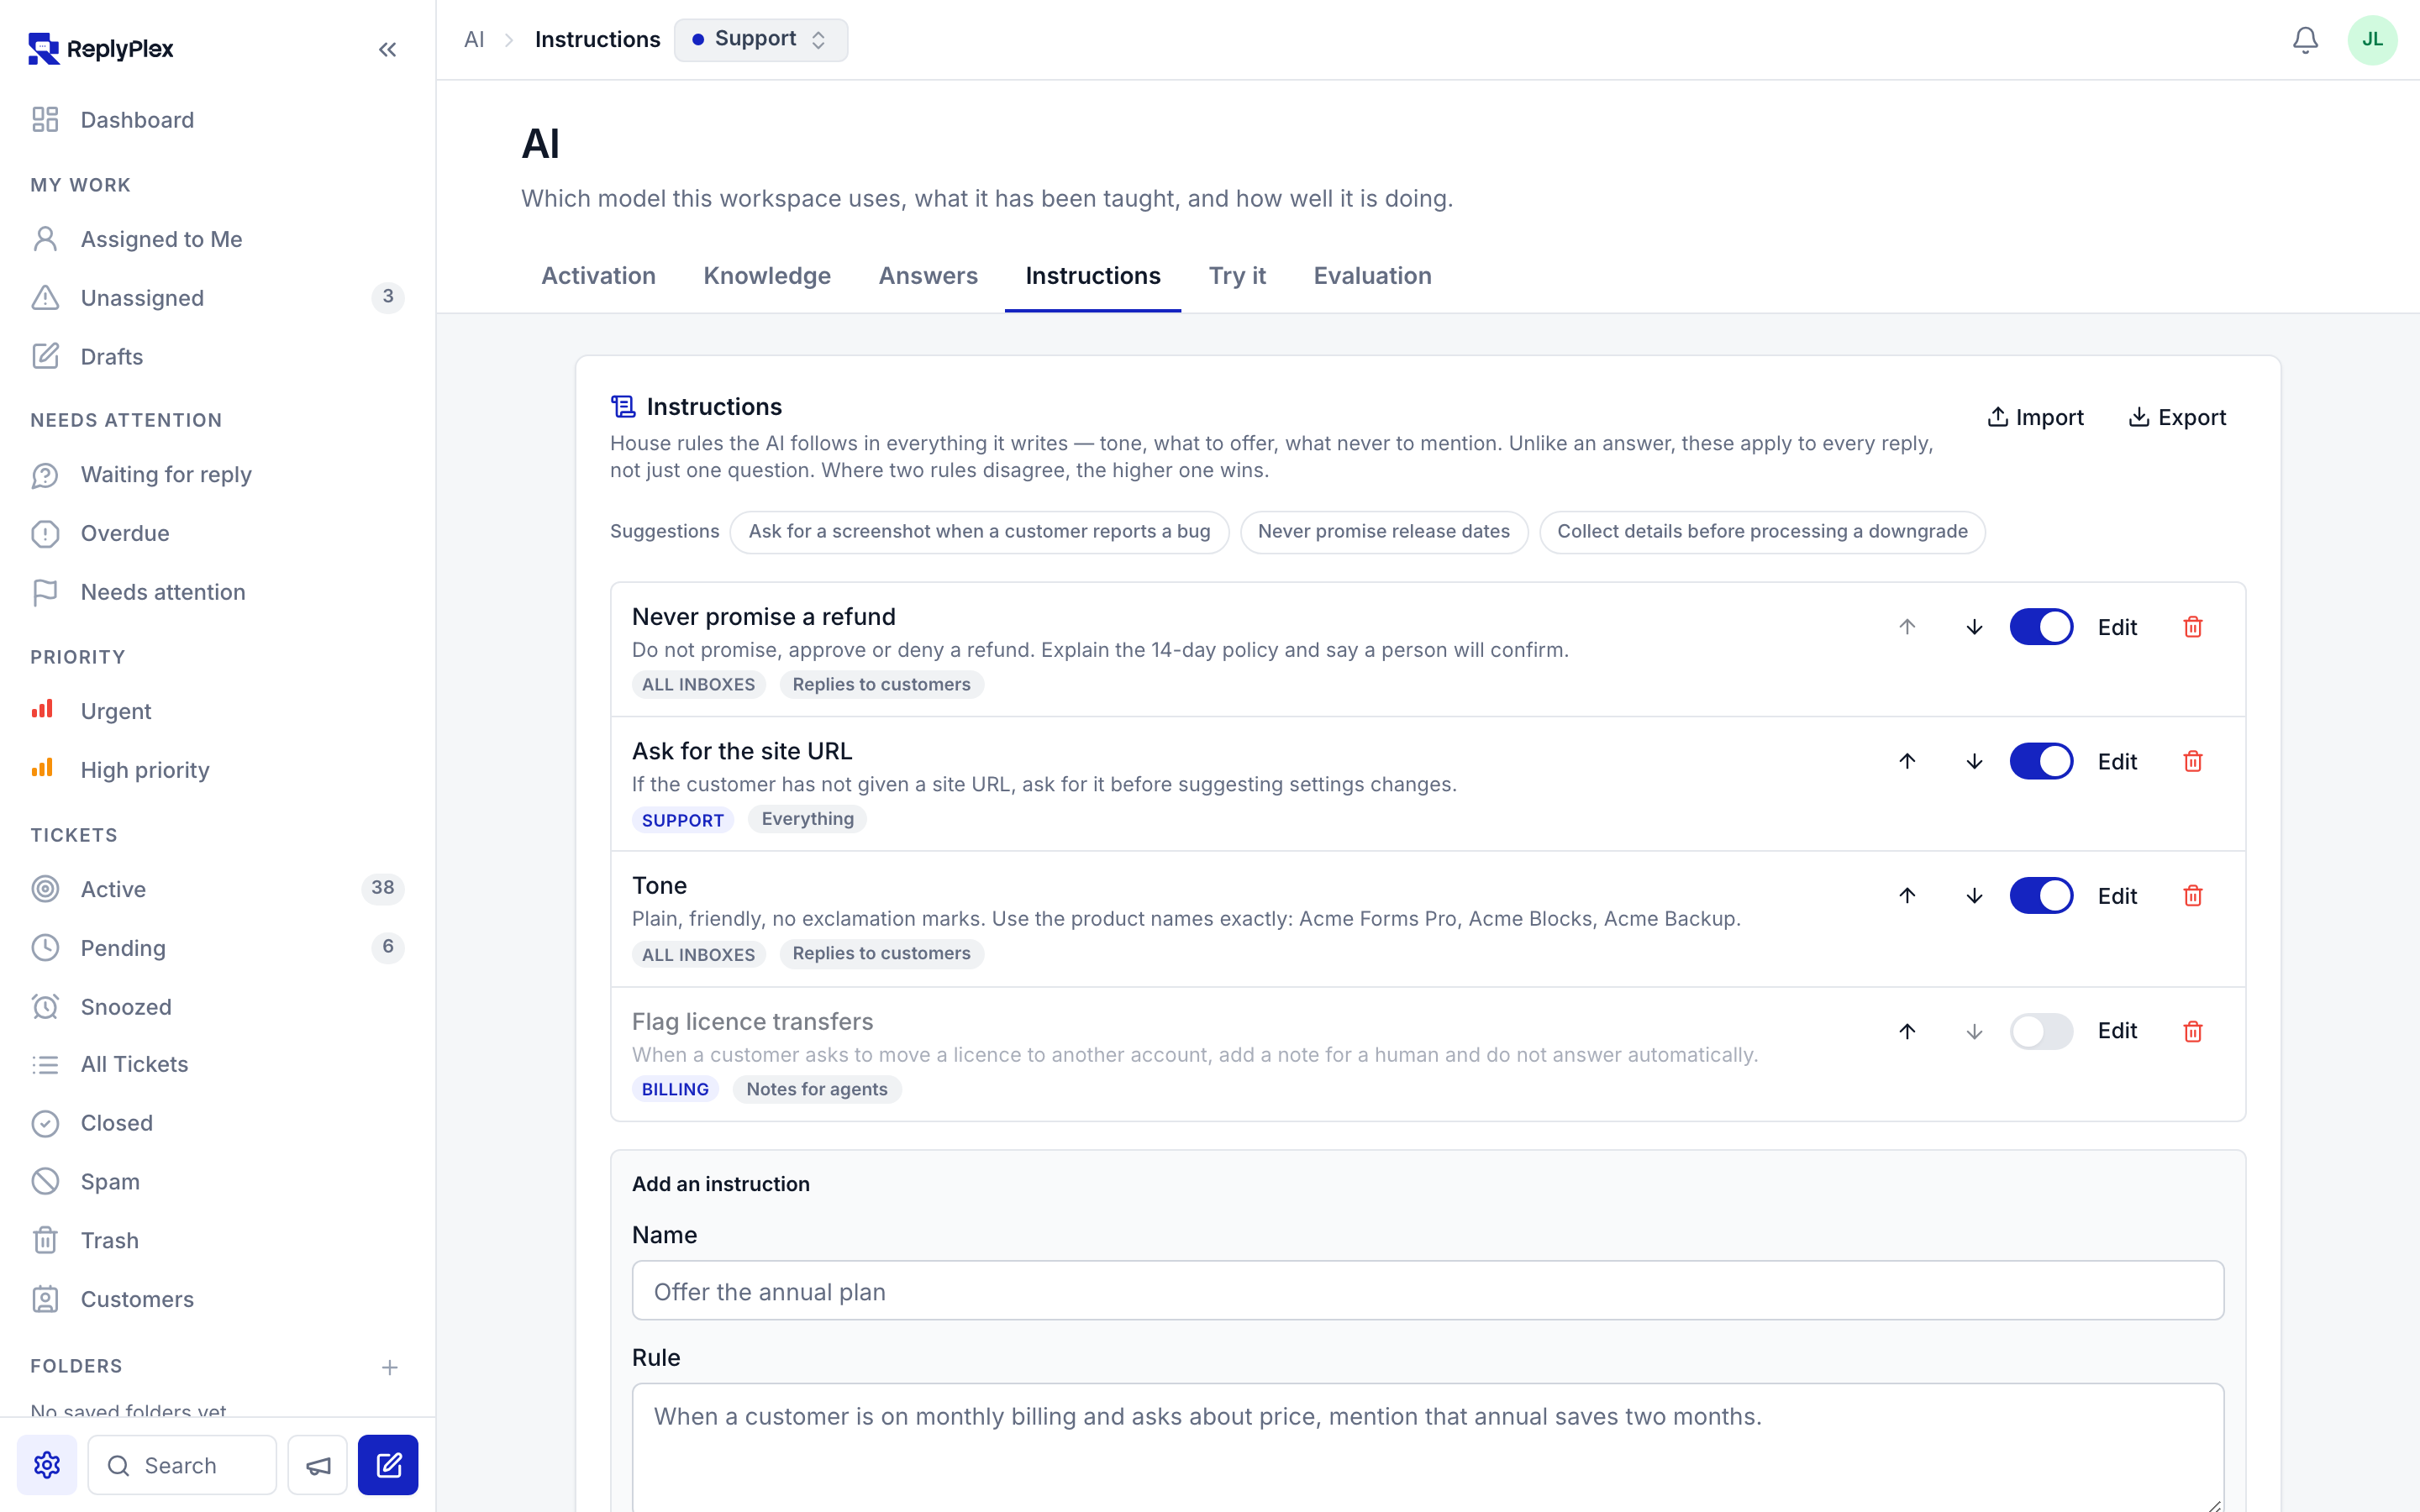Edit the Flag licence transfers rule

(2117, 1031)
